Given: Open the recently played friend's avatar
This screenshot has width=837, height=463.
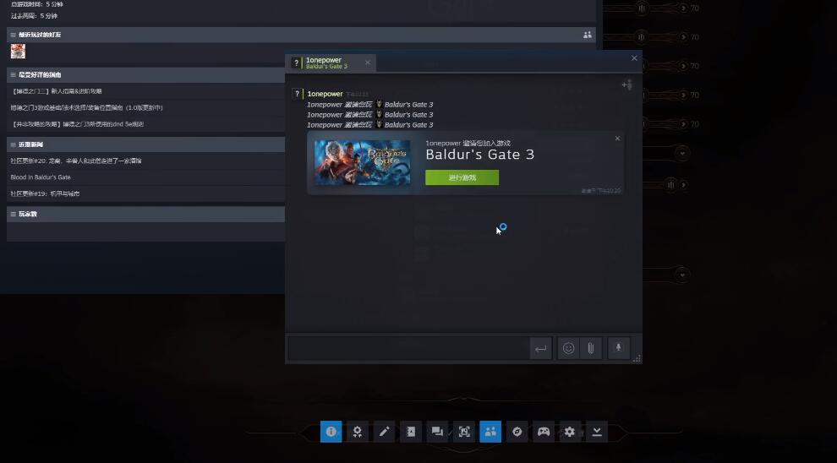Looking at the screenshot, I should (x=18, y=52).
